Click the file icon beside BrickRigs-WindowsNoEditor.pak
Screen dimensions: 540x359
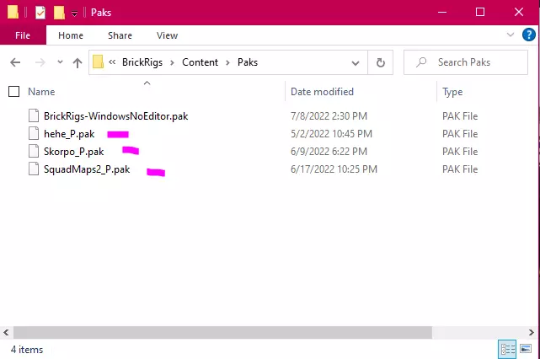coord(34,115)
